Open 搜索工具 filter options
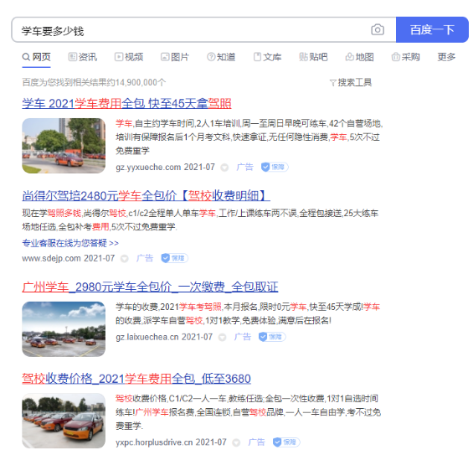Image resolution: width=473 pixels, height=455 pixels. point(351,82)
